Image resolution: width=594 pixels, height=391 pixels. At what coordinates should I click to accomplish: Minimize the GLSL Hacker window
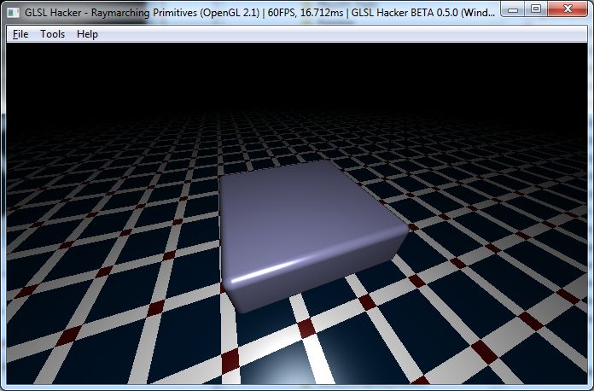click(x=512, y=9)
